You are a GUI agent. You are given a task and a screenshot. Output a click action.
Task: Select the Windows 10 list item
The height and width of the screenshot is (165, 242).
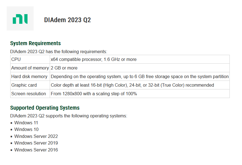coord(26,129)
